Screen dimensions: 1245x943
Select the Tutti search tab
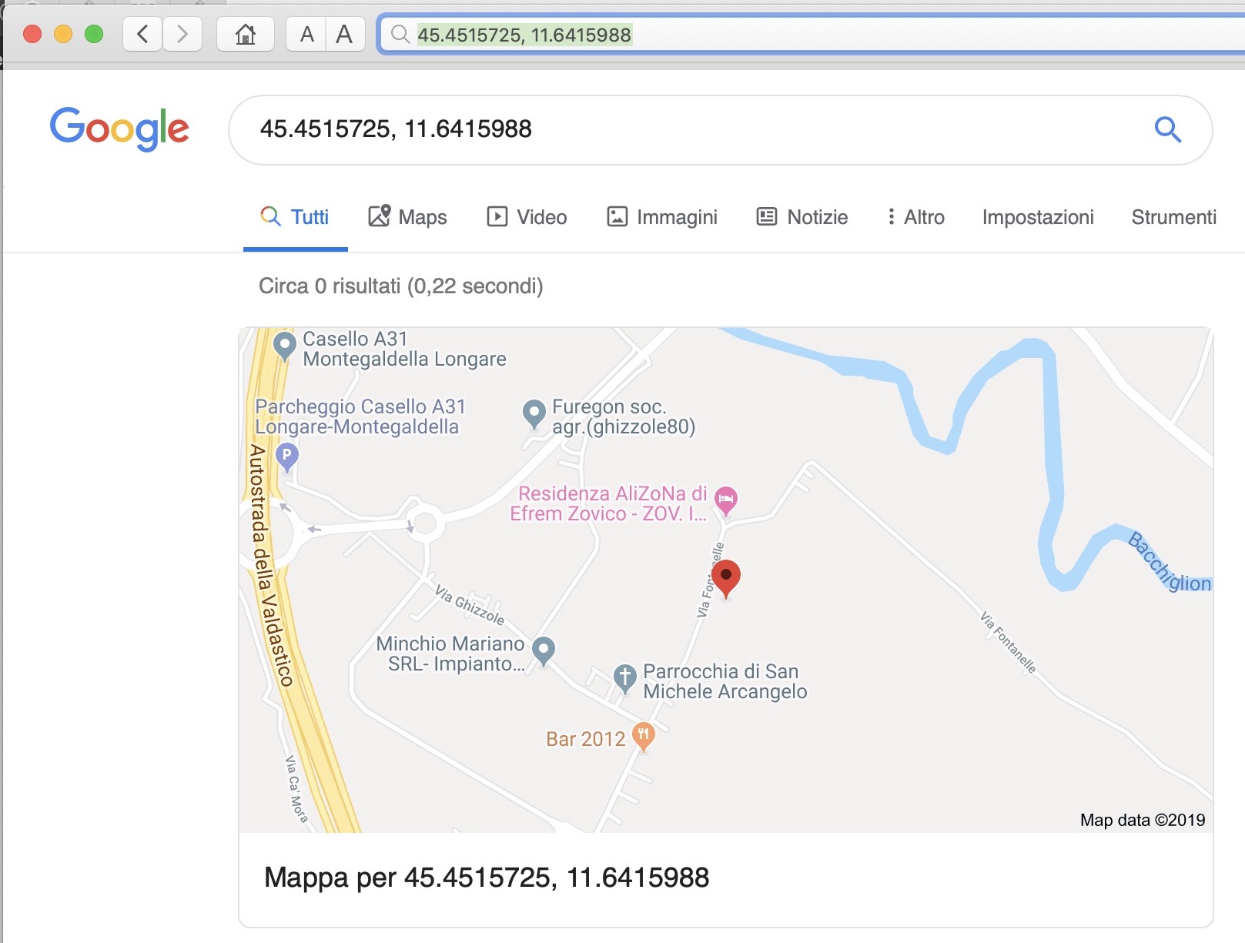[295, 217]
